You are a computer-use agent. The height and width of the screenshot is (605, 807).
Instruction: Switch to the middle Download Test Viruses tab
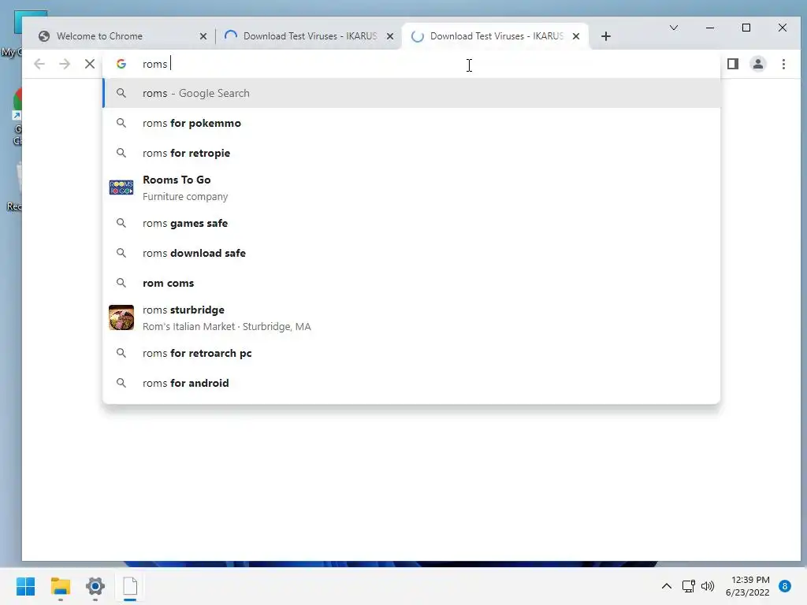pyautogui.click(x=309, y=36)
